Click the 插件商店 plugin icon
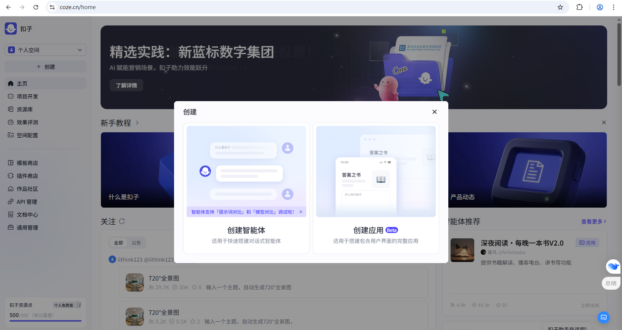The width and height of the screenshot is (622, 330). point(11,176)
